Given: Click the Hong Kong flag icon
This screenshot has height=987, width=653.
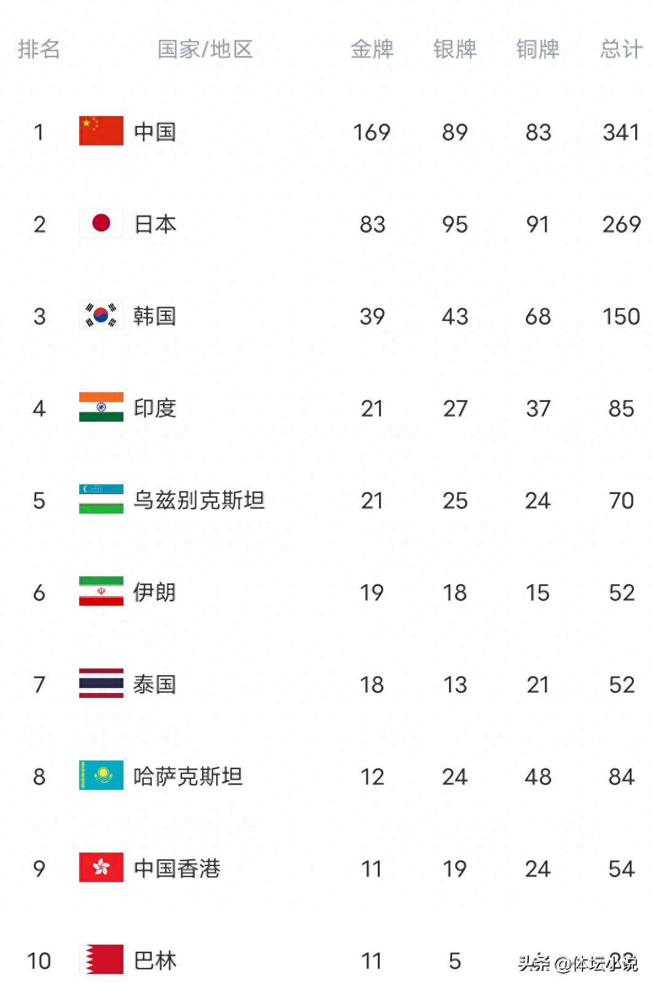Looking at the screenshot, I should (101, 867).
